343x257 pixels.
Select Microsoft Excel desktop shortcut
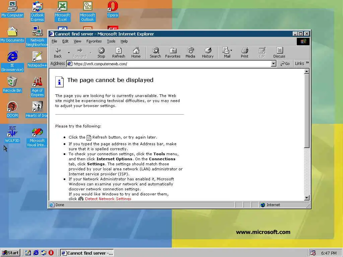pyautogui.click(x=62, y=11)
